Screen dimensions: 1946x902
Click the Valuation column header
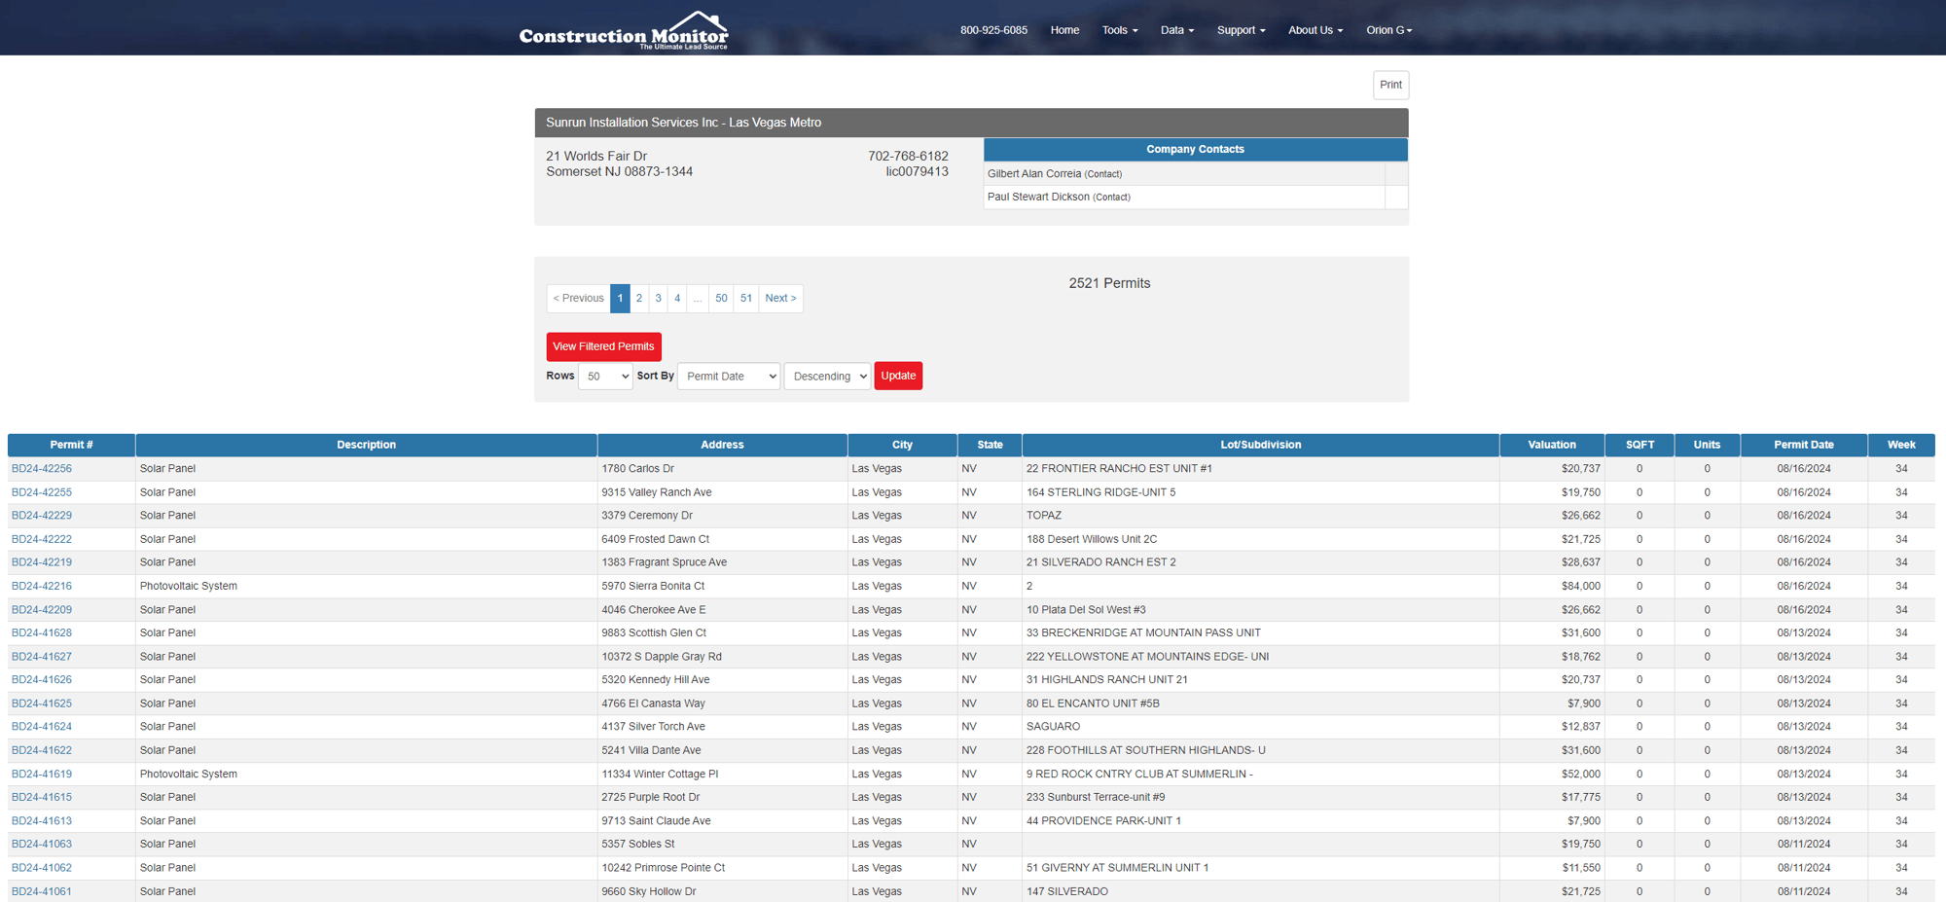click(x=1551, y=445)
